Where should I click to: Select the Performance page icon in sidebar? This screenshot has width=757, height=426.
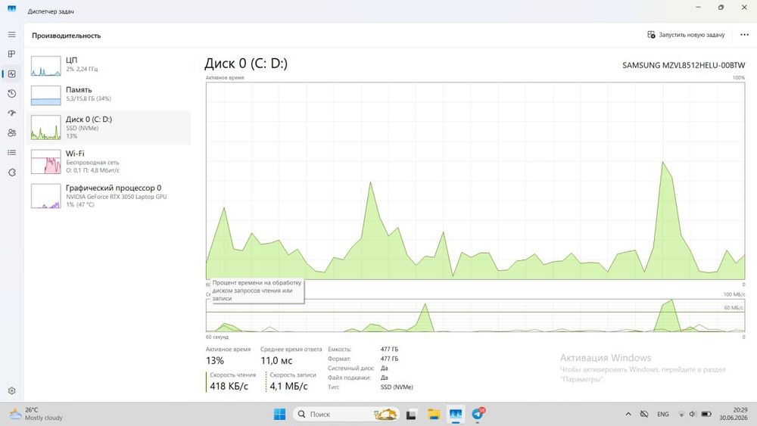(11, 74)
